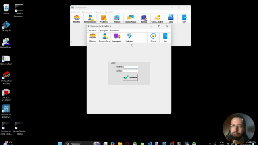Maximize the Emissor de Nota Fiscal window
Image resolution: width=258 pixels, height=145 pixels.
click(x=159, y=26)
